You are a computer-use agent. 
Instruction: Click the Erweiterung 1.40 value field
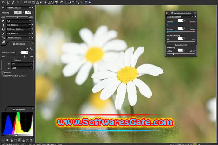pyautogui.click(x=181, y=50)
